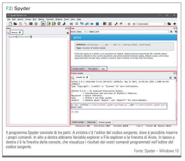Maximize the current pane
Image resolution: width=185 pixels, height=161 pixels.
coord(105,24)
